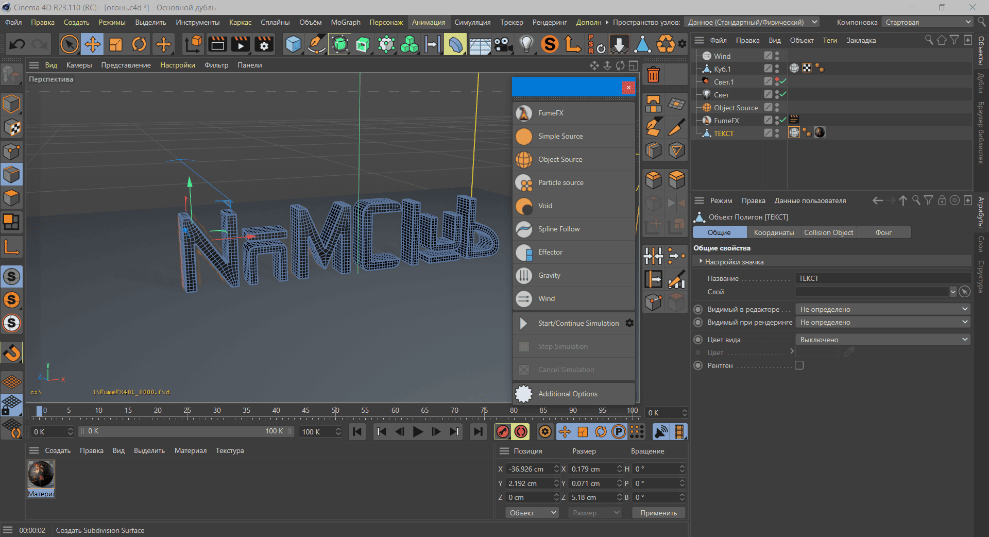989x537 pixels.
Task: Close the blue FumeFX popup panel
Action: coord(628,88)
